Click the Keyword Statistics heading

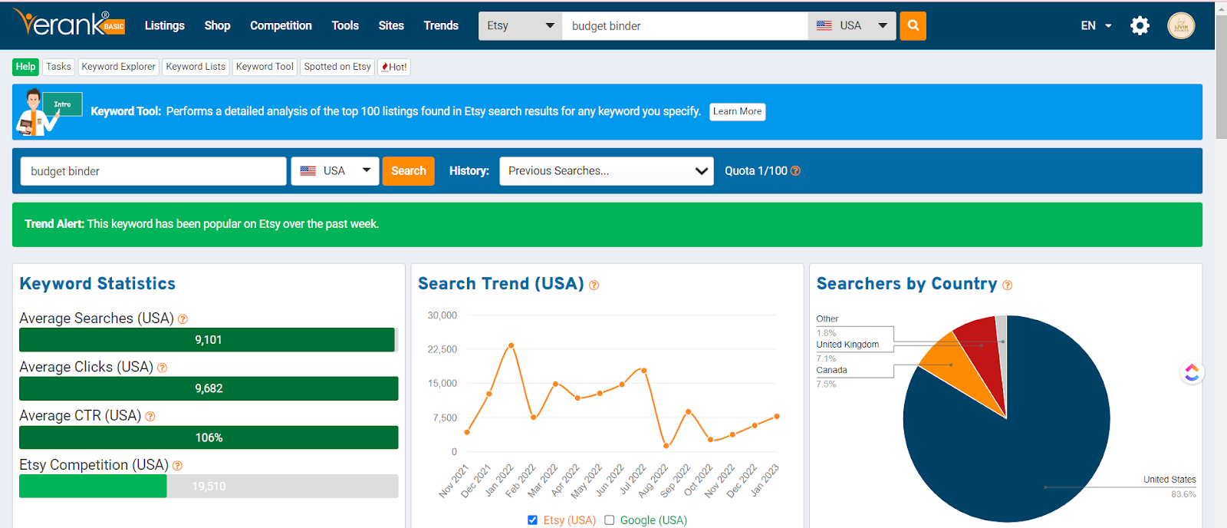pos(97,283)
